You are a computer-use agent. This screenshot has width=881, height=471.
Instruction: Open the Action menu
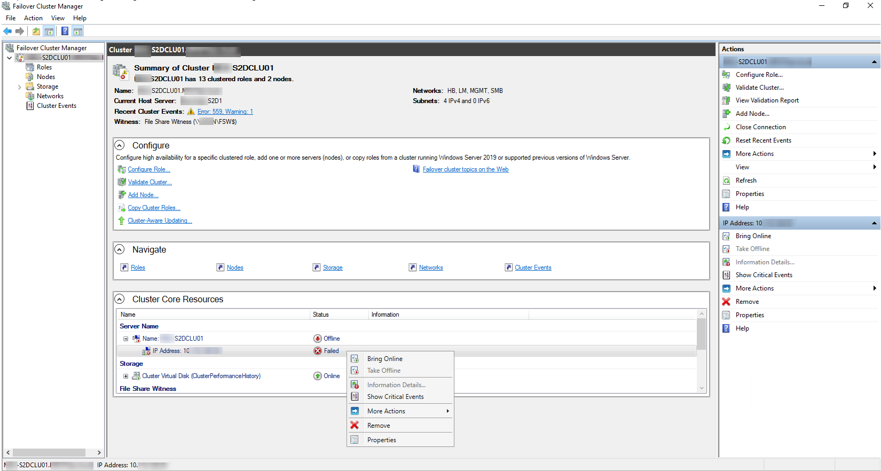tap(33, 18)
